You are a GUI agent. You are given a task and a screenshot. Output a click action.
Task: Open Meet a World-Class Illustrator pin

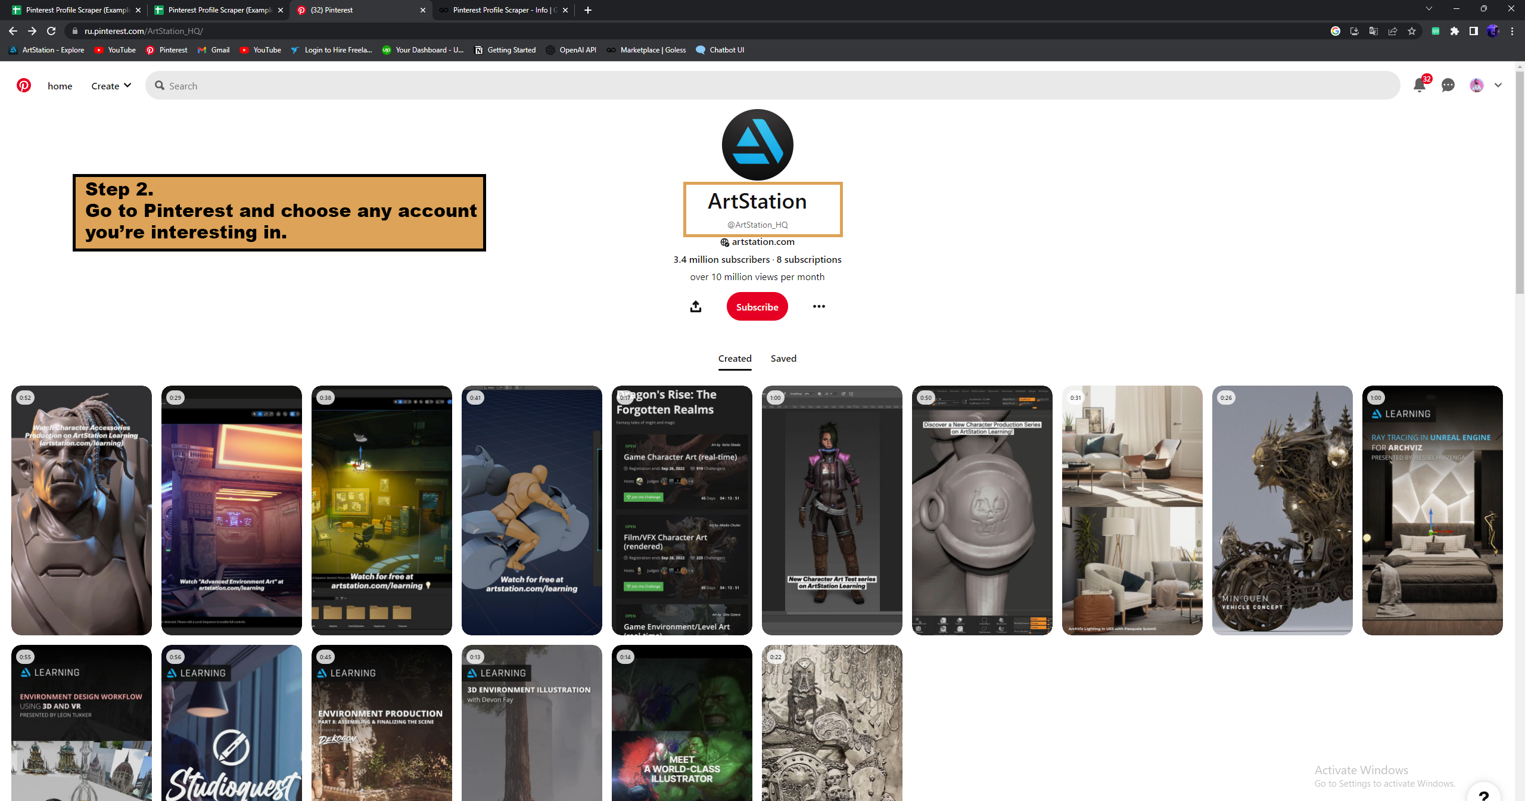pyautogui.click(x=682, y=723)
